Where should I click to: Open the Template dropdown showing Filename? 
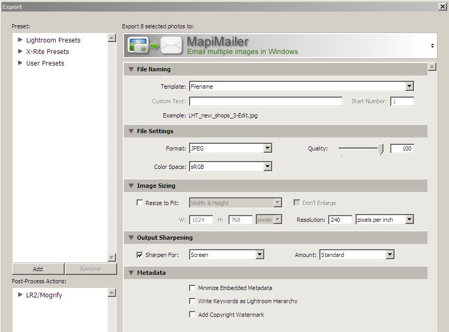[301, 87]
